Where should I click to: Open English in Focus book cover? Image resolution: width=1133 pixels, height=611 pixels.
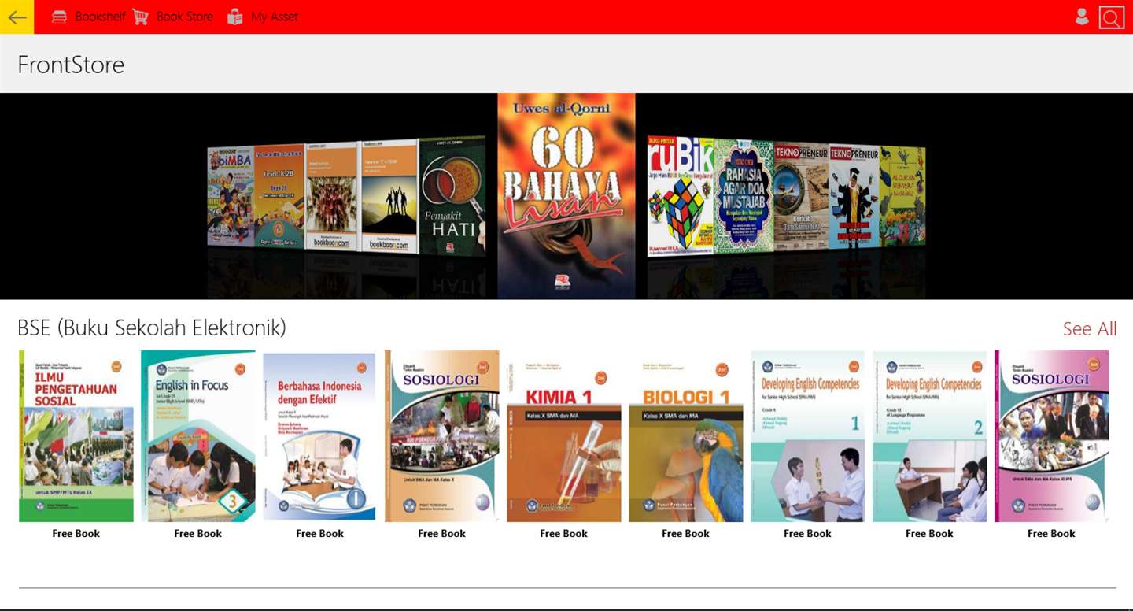198,436
